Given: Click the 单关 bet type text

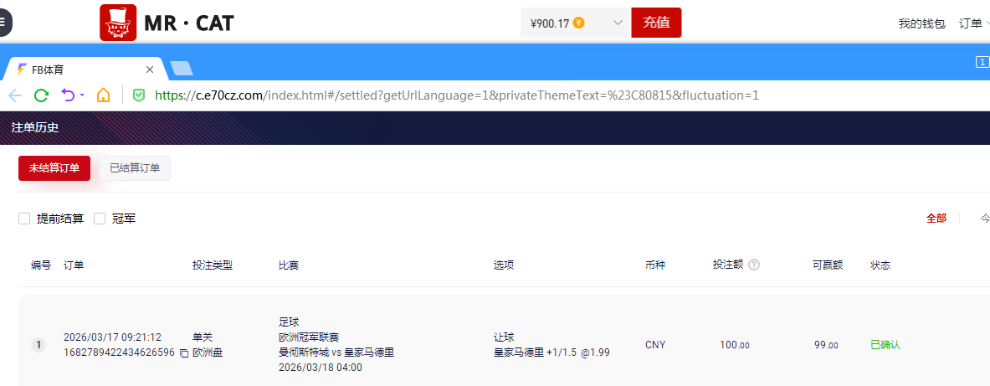Looking at the screenshot, I should click(x=203, y=337).
